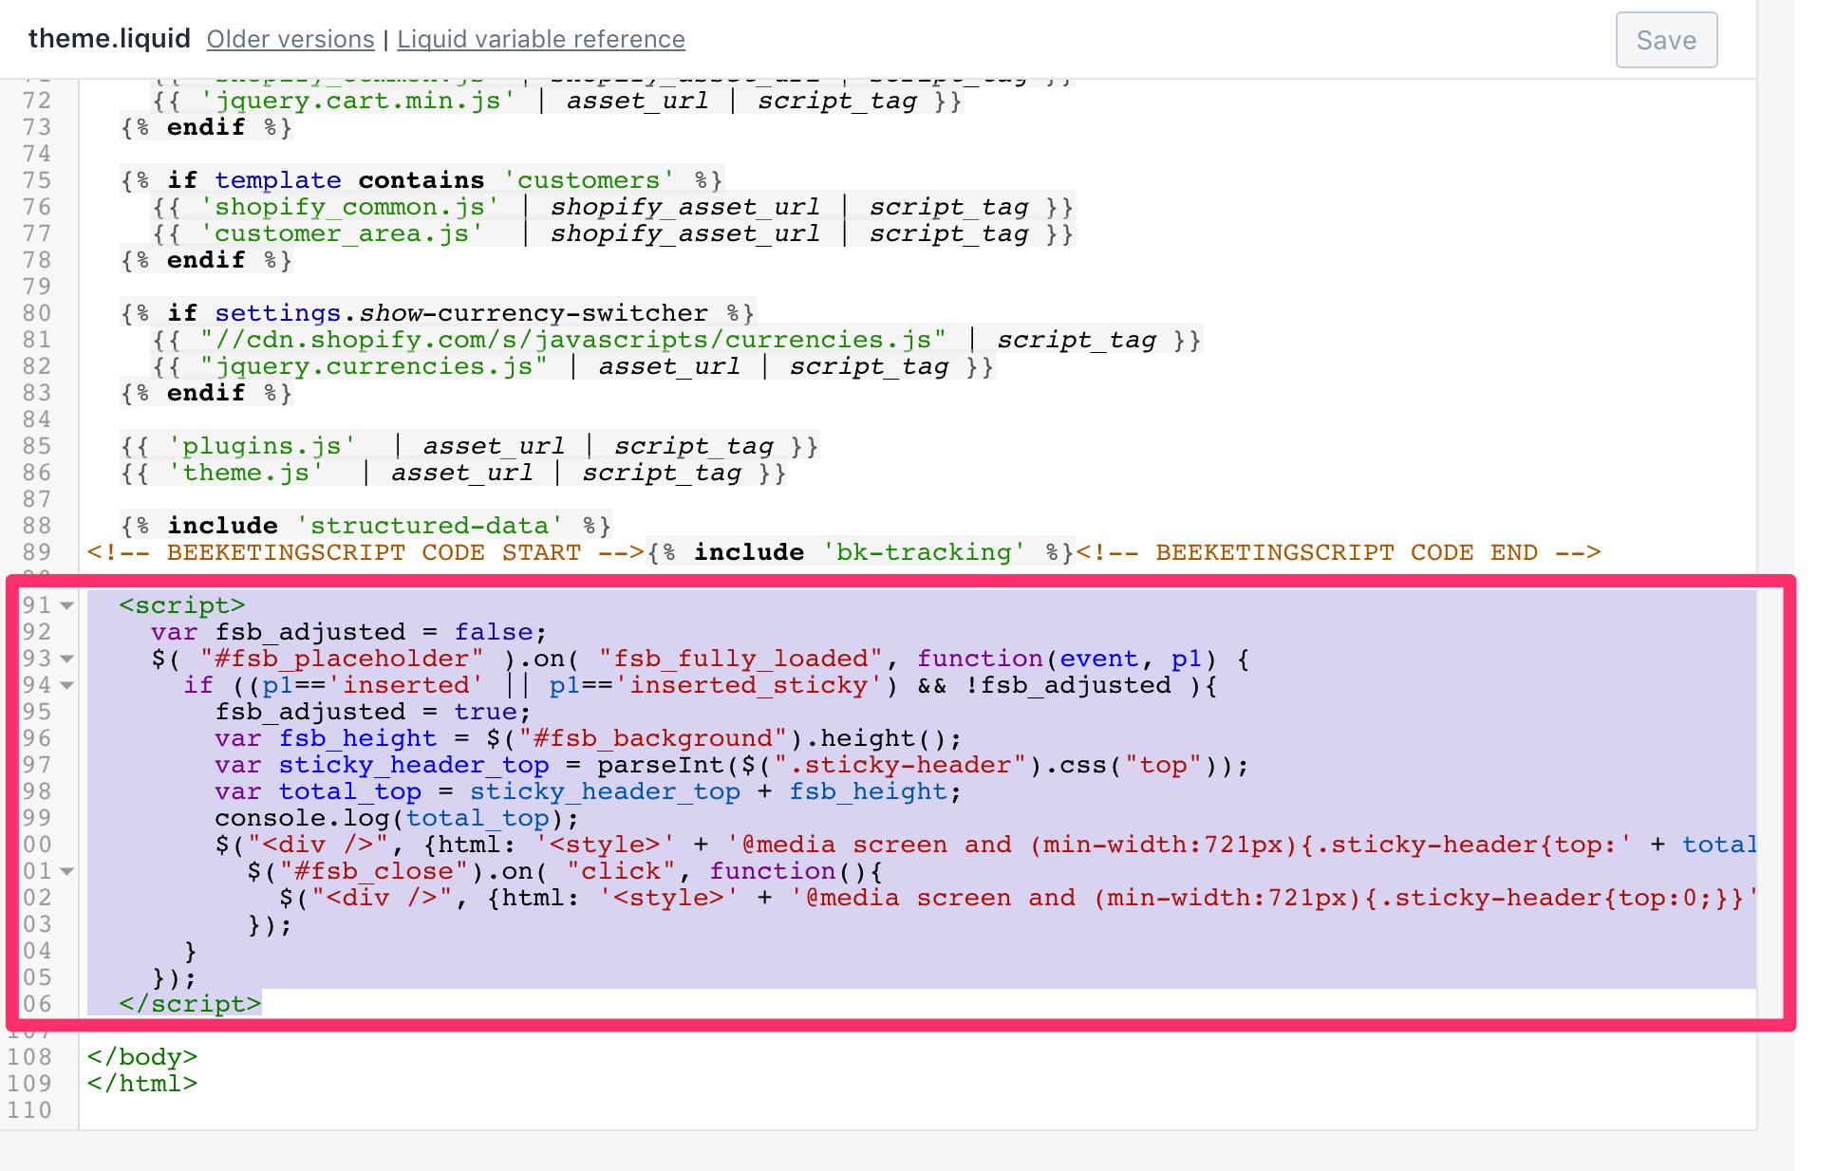Click 'bk-tracking' include string

coord(924,552)
